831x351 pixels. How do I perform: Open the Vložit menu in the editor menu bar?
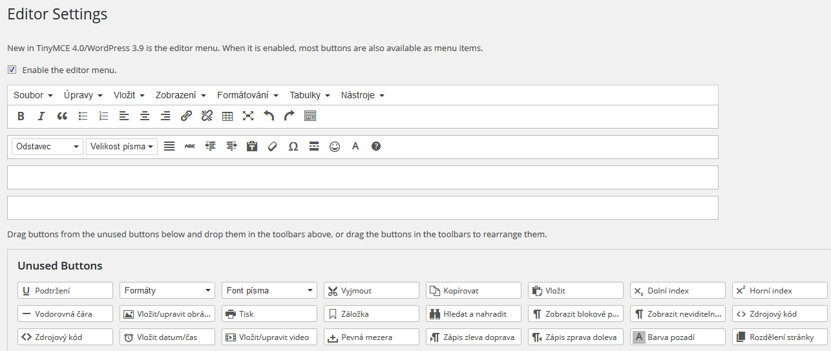tap(129, 95)
